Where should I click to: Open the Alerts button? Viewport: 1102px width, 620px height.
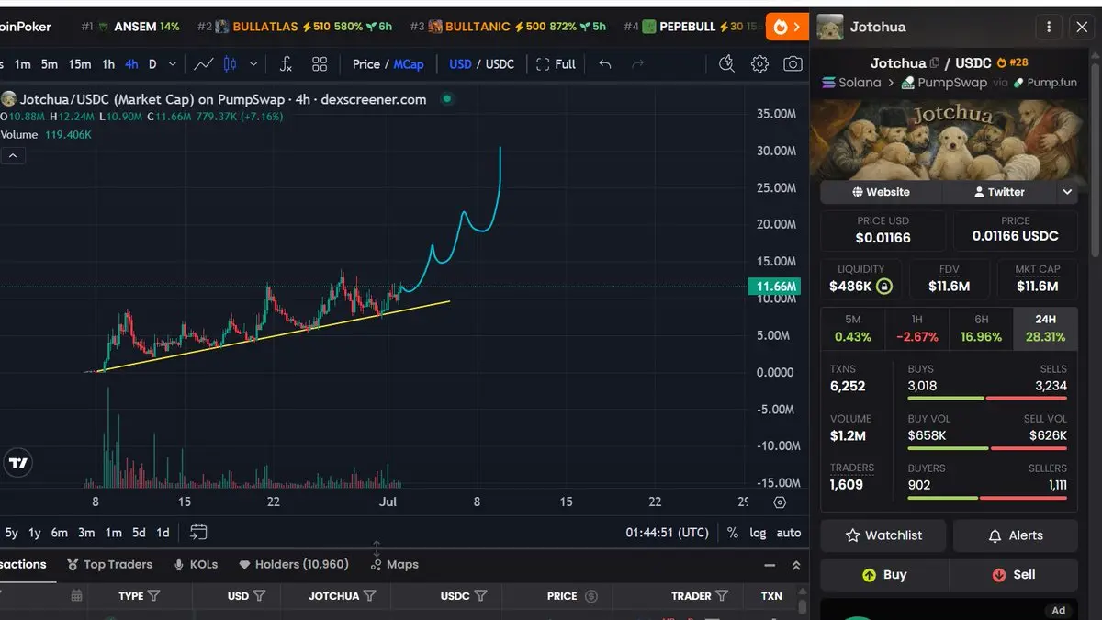point(1015,535)
